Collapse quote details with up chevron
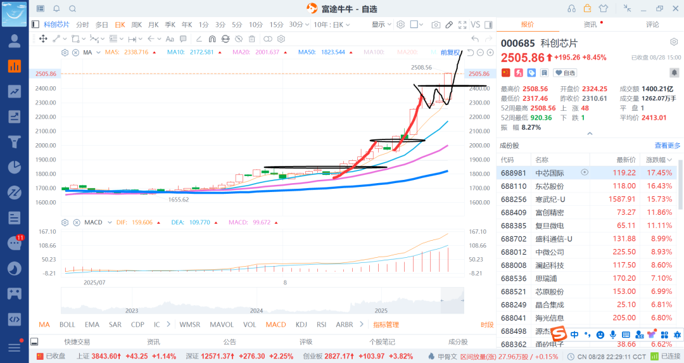 click(x=590, y=134)
